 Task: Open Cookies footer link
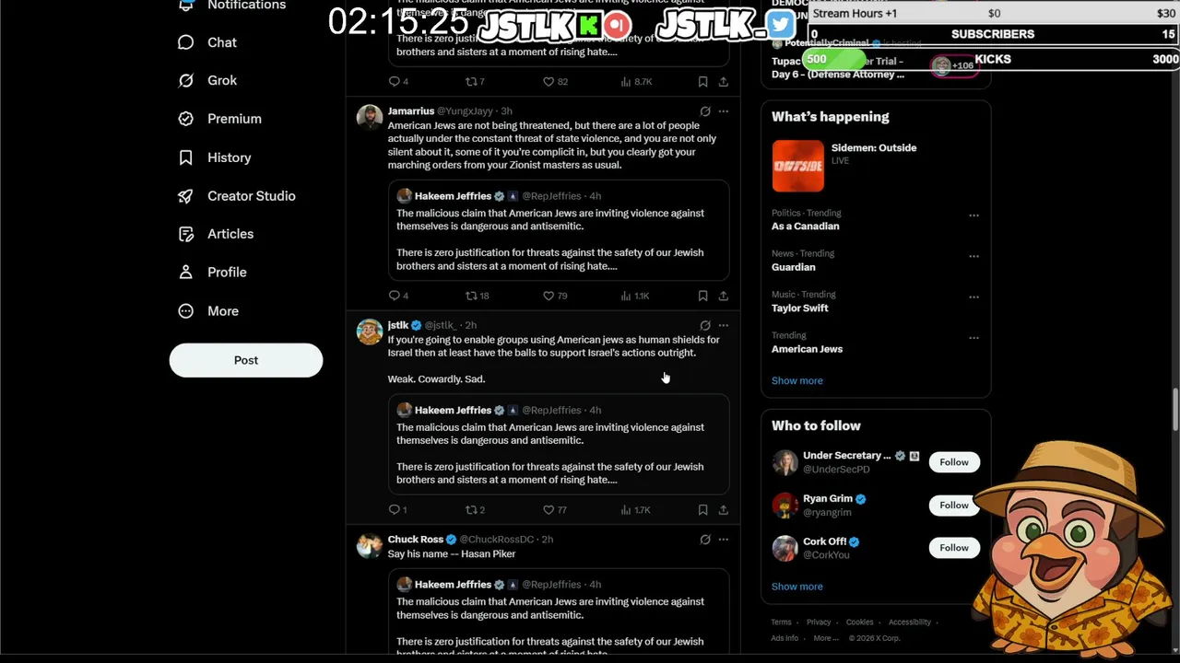pyautogui.click(x=859, y=622)
